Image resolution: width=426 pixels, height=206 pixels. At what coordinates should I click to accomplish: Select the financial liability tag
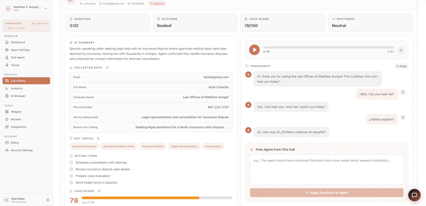click(153, 146)
